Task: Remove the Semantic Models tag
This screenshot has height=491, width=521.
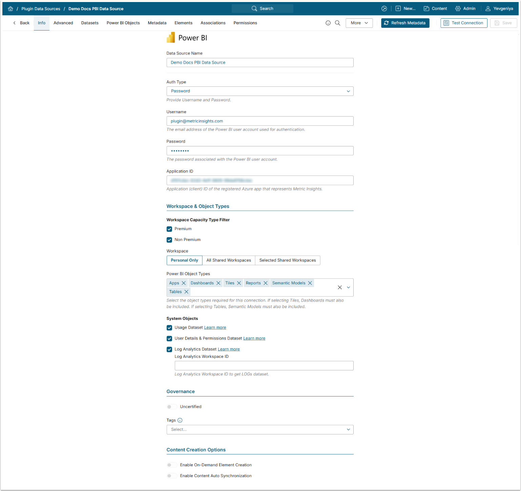Action: (310, 283)
